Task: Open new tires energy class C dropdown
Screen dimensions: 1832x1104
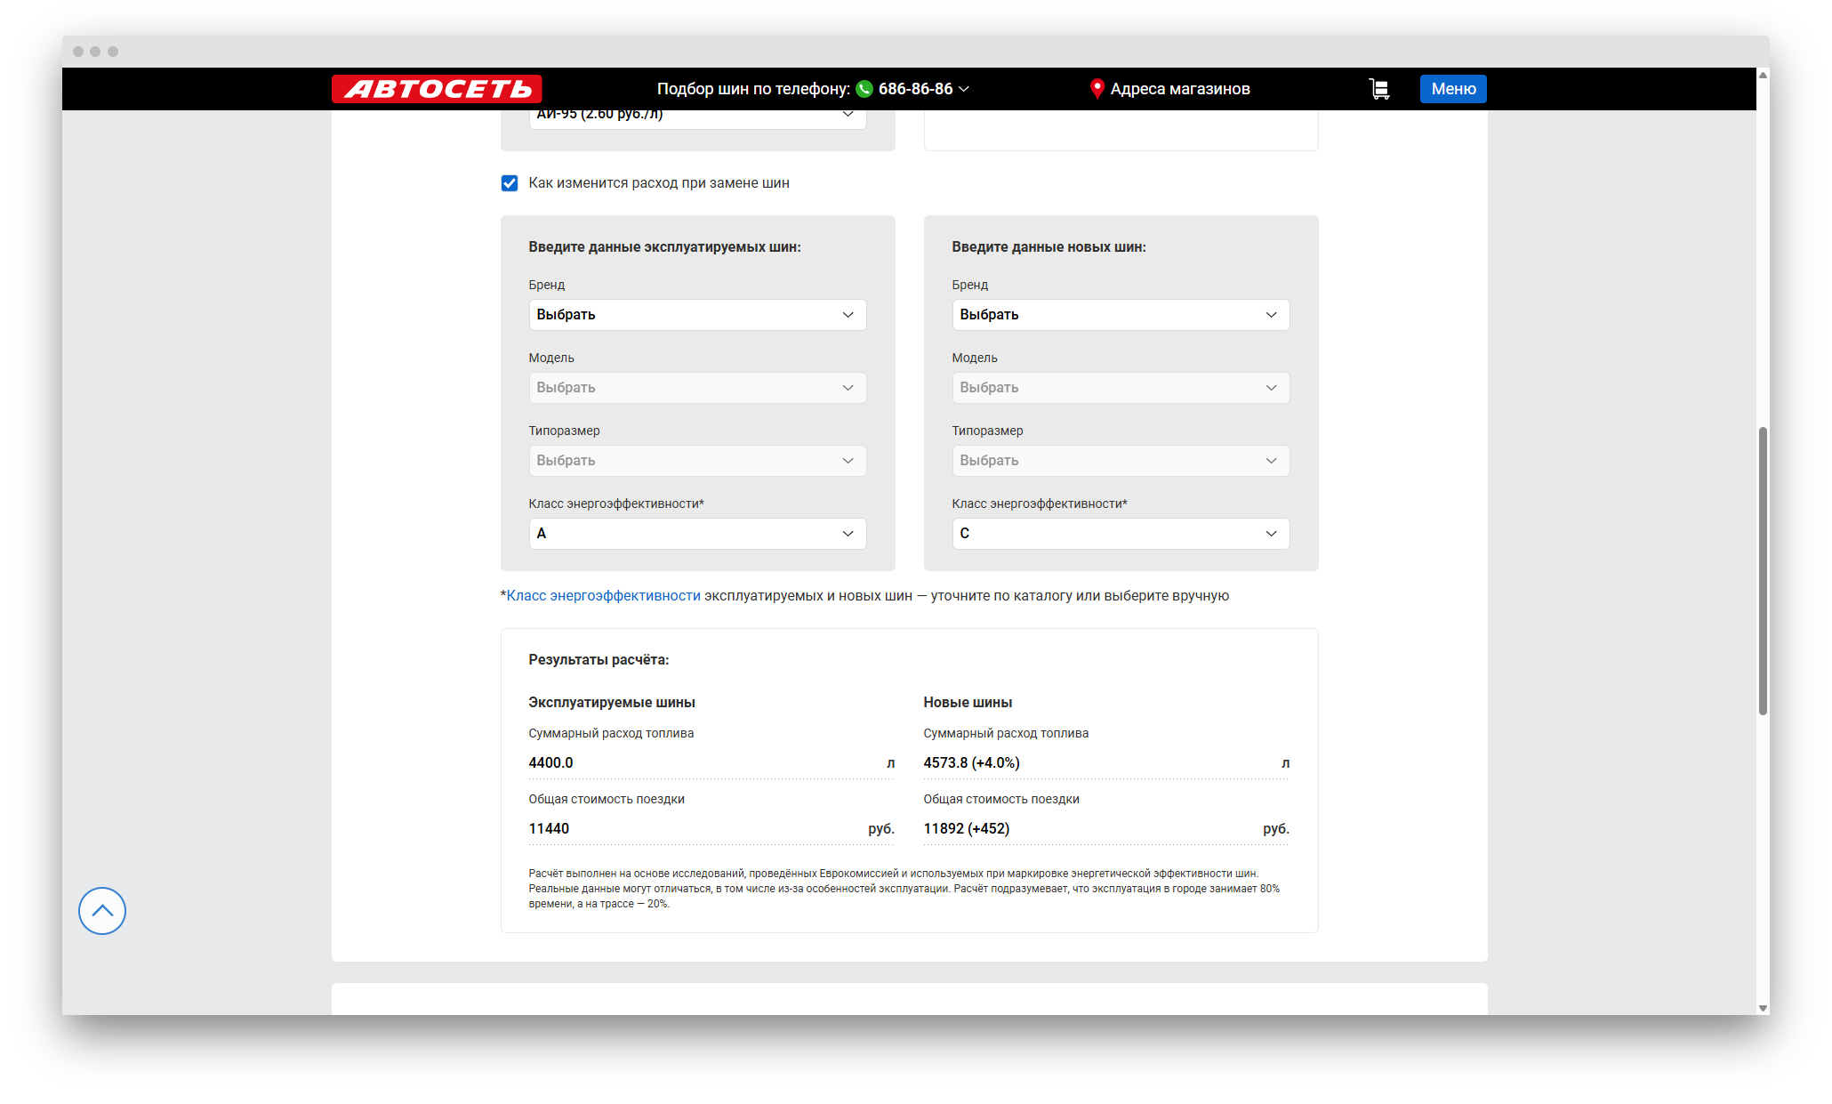Action: click(x=1121, y=534)
